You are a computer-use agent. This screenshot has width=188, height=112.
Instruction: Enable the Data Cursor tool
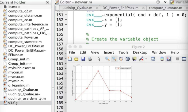pyautogui.click(x=134, y=59)
